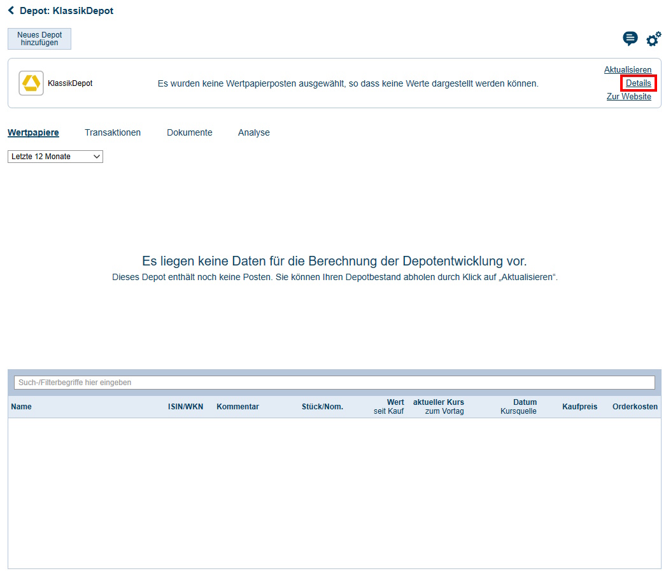Image resolution: width=666 pixels, height=571 pixels.
Task: Switch to the Transaktionen tab
Action: pos(113,132)
